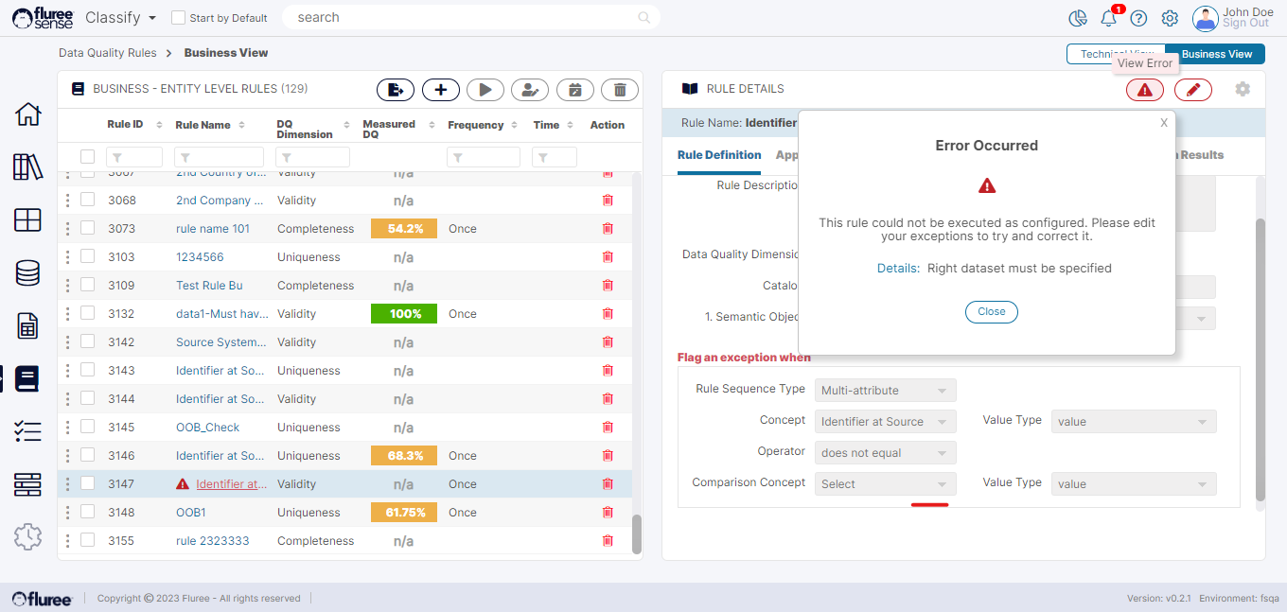This screenshot has height=612, width=1287.
Task: Check the checkbox for rule 3132
Action: click(87, 313)
